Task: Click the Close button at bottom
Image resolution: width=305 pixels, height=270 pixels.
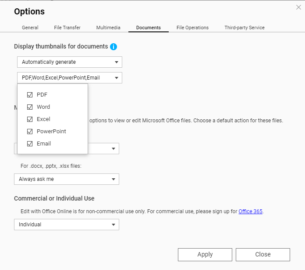Action: pos(262,254)
